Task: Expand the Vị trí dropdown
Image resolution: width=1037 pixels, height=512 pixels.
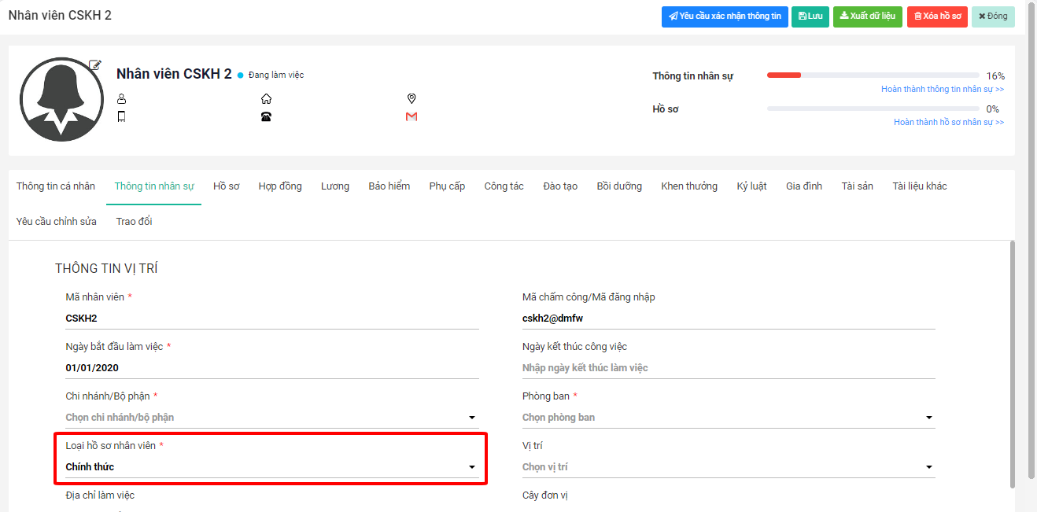Action: tap(728, 467)
